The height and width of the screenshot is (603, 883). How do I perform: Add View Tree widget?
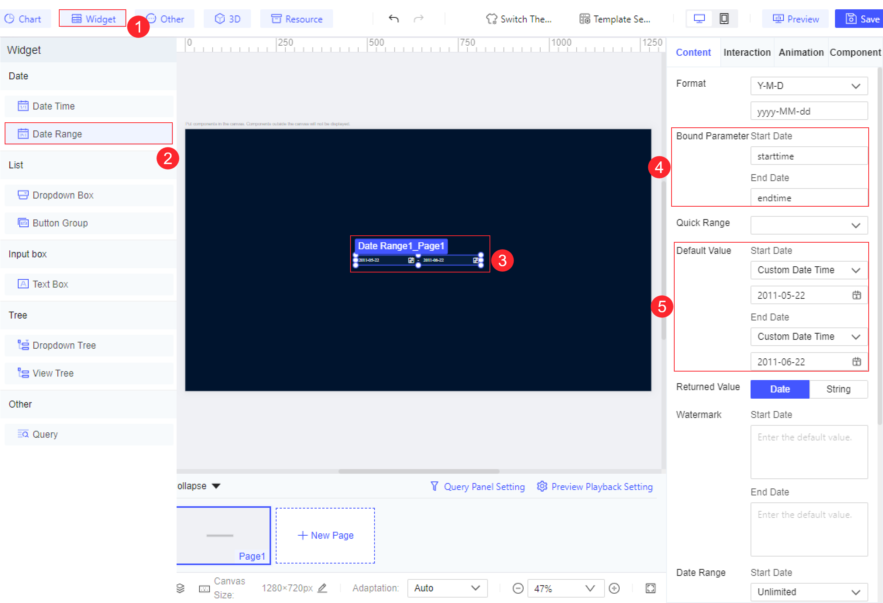coord(89,373)
